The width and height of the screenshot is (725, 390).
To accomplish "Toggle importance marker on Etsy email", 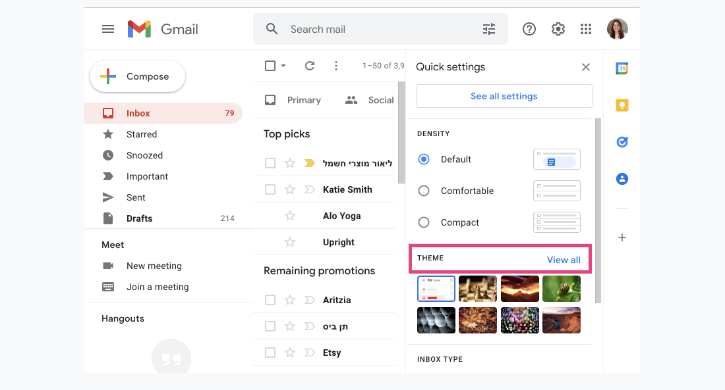I will point(310,353).
